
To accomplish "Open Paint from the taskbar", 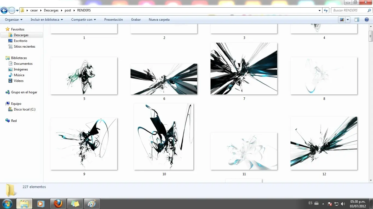I will pos(92,204).
